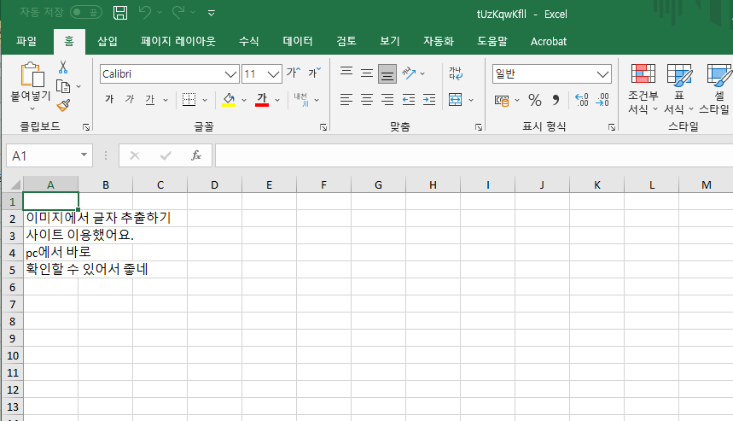Expand the Merge and Center dropdown arrow
The image size is (733, 421).
click(x=471, y=100)
